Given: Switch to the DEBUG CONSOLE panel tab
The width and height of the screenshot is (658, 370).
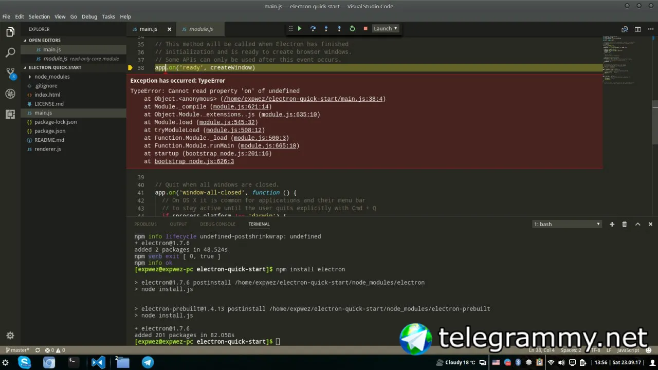Looking at the screenshot, I should pos(217,224).
